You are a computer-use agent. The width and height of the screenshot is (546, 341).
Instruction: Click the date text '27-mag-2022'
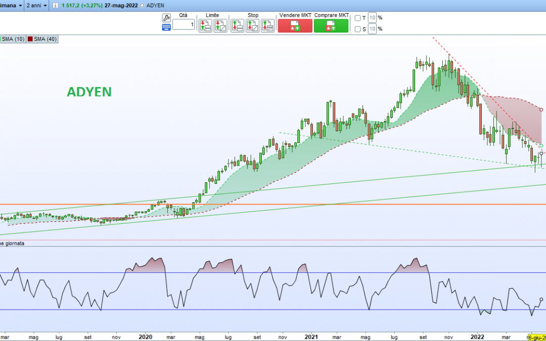[x=121, y=6]
